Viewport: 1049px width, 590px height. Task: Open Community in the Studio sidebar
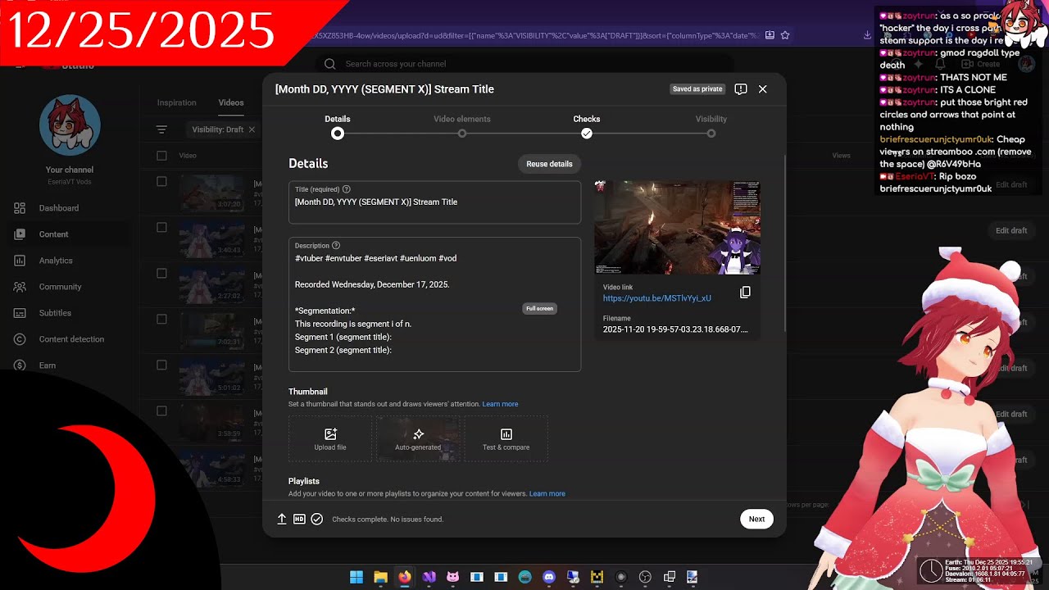[x=60, y=287]
